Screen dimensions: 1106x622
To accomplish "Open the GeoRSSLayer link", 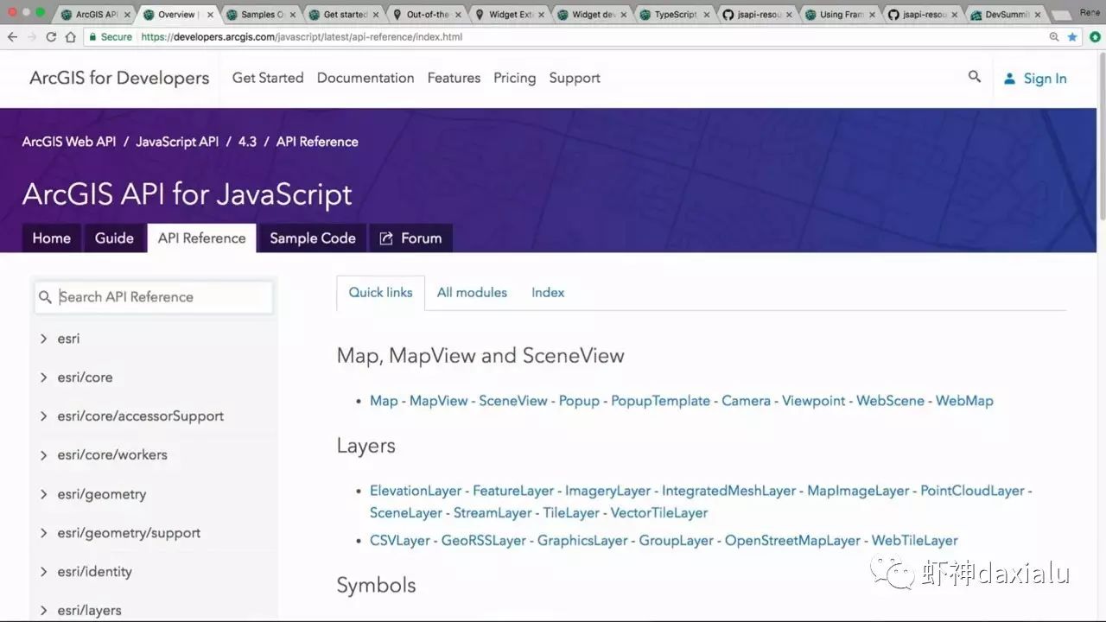I will click(x=484, y=541).
